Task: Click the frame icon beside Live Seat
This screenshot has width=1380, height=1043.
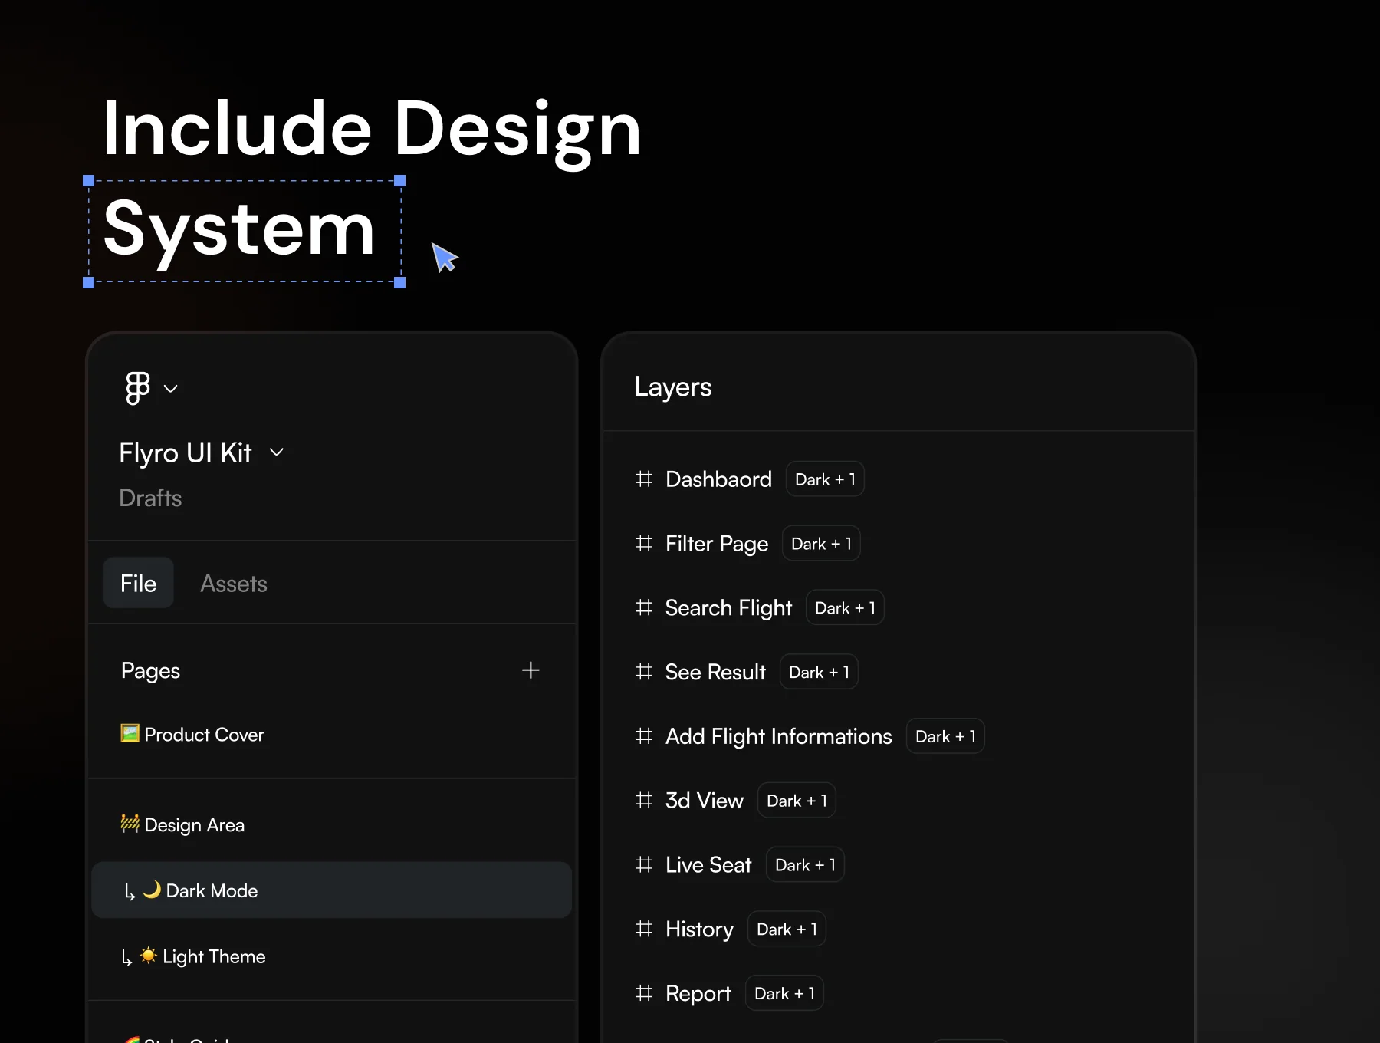Action: [x=644, y=865]
